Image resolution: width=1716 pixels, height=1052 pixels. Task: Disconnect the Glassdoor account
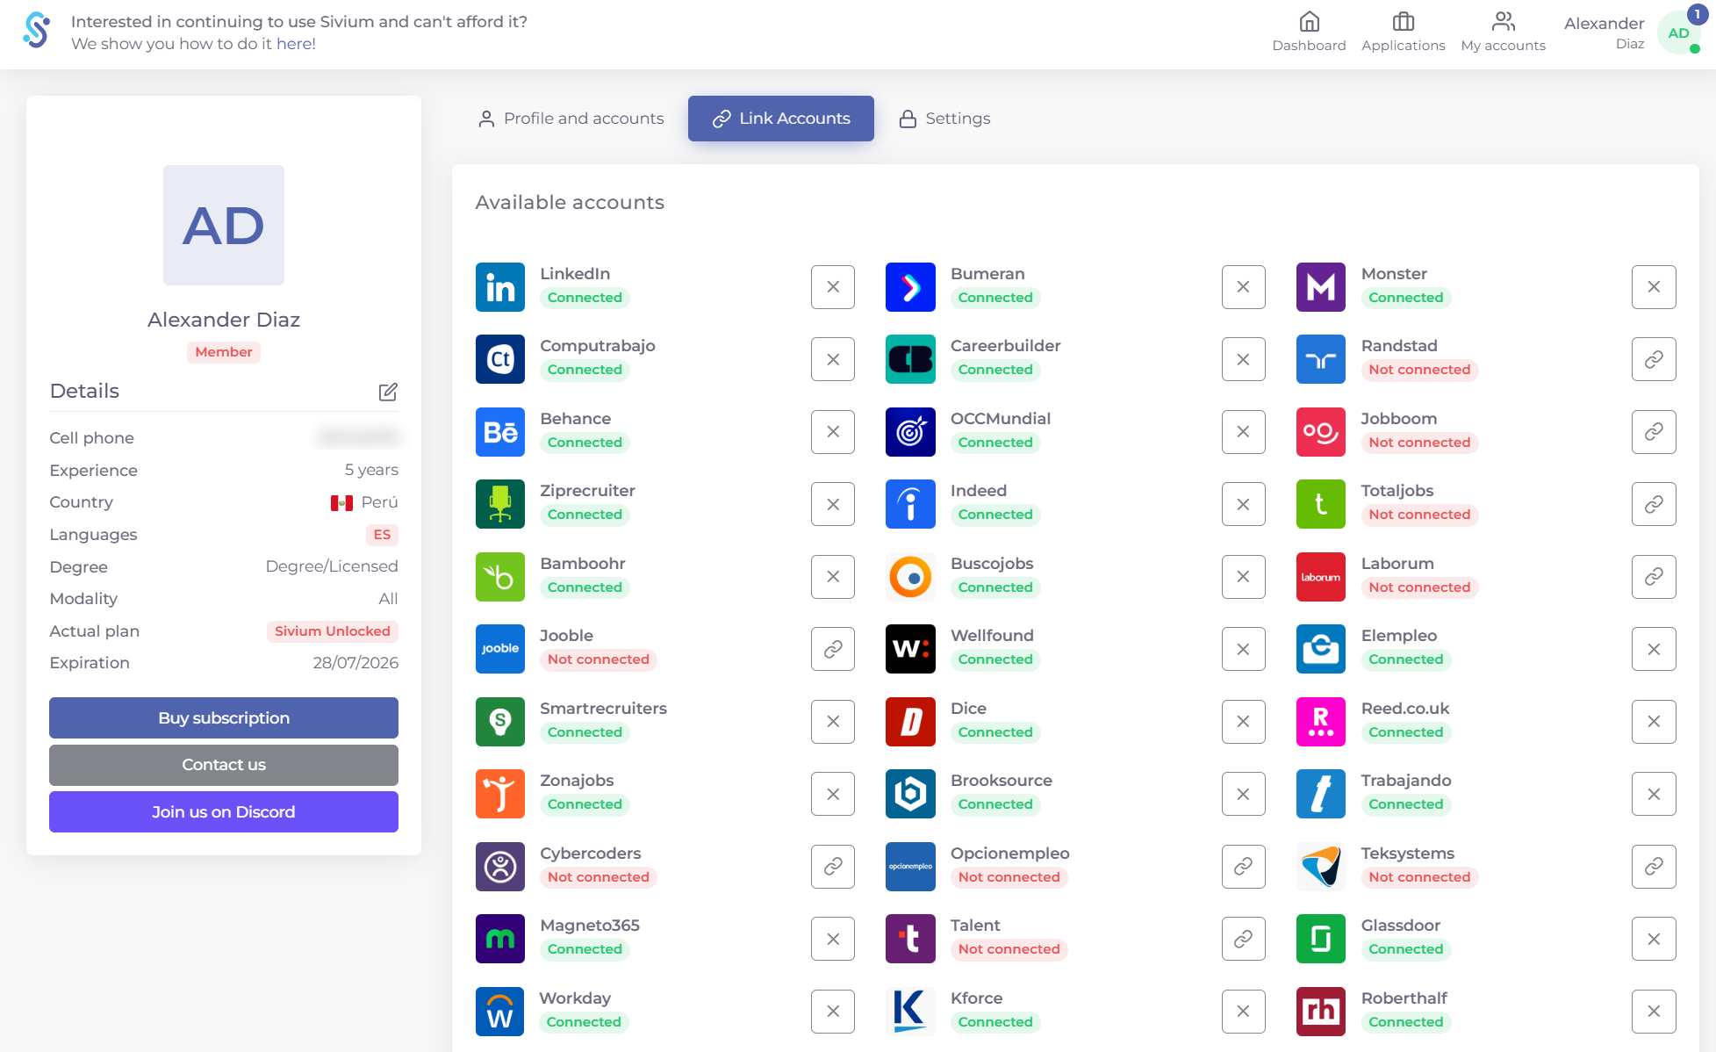pos(1654,939)
